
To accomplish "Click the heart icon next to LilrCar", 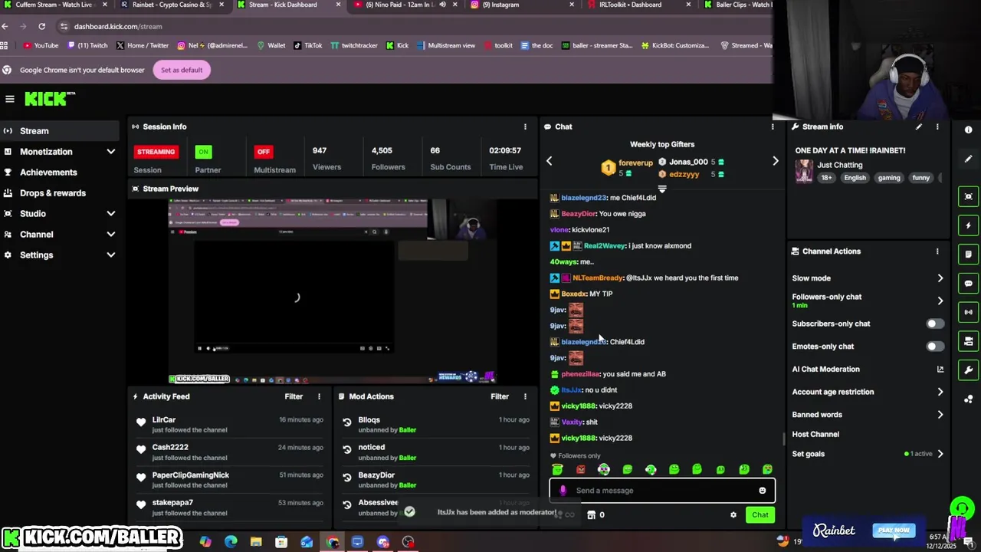I will pyautogui.click(x=141, y=422).
